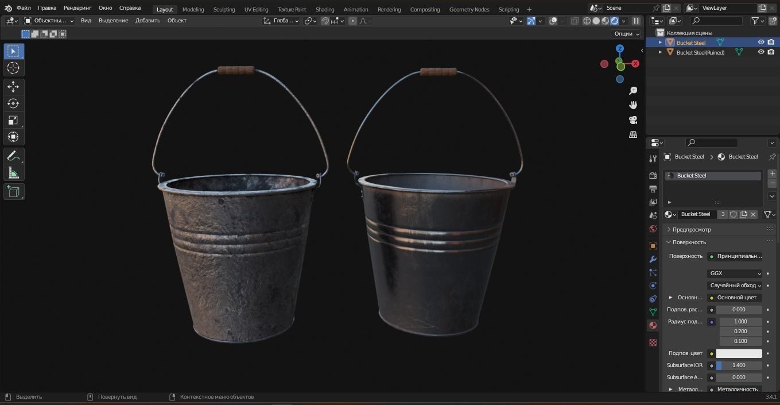Open the Material properties tab
The image size is (780, 405).
point(653,325)
